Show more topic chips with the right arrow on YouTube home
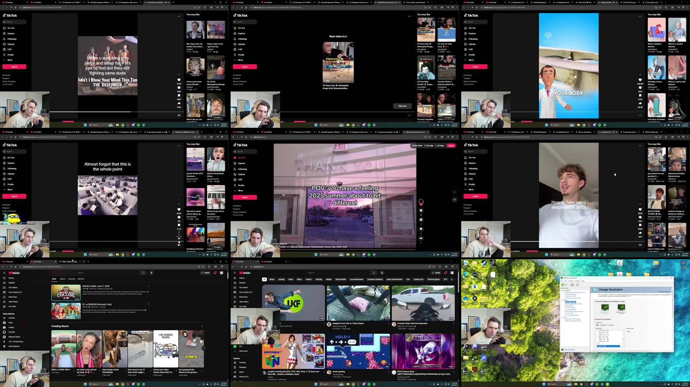The image size is (690, 387). pos(454,279)
